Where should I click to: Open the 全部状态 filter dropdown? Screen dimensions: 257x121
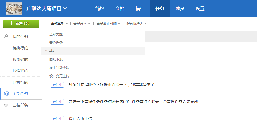click(82, 24)
